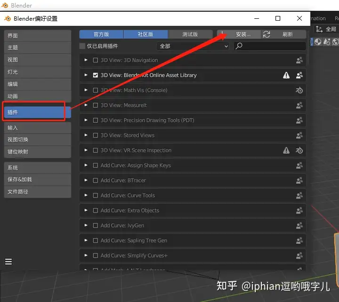Click the community icon on MeasureIt row
339x302 pixels.
coord(299,105)
